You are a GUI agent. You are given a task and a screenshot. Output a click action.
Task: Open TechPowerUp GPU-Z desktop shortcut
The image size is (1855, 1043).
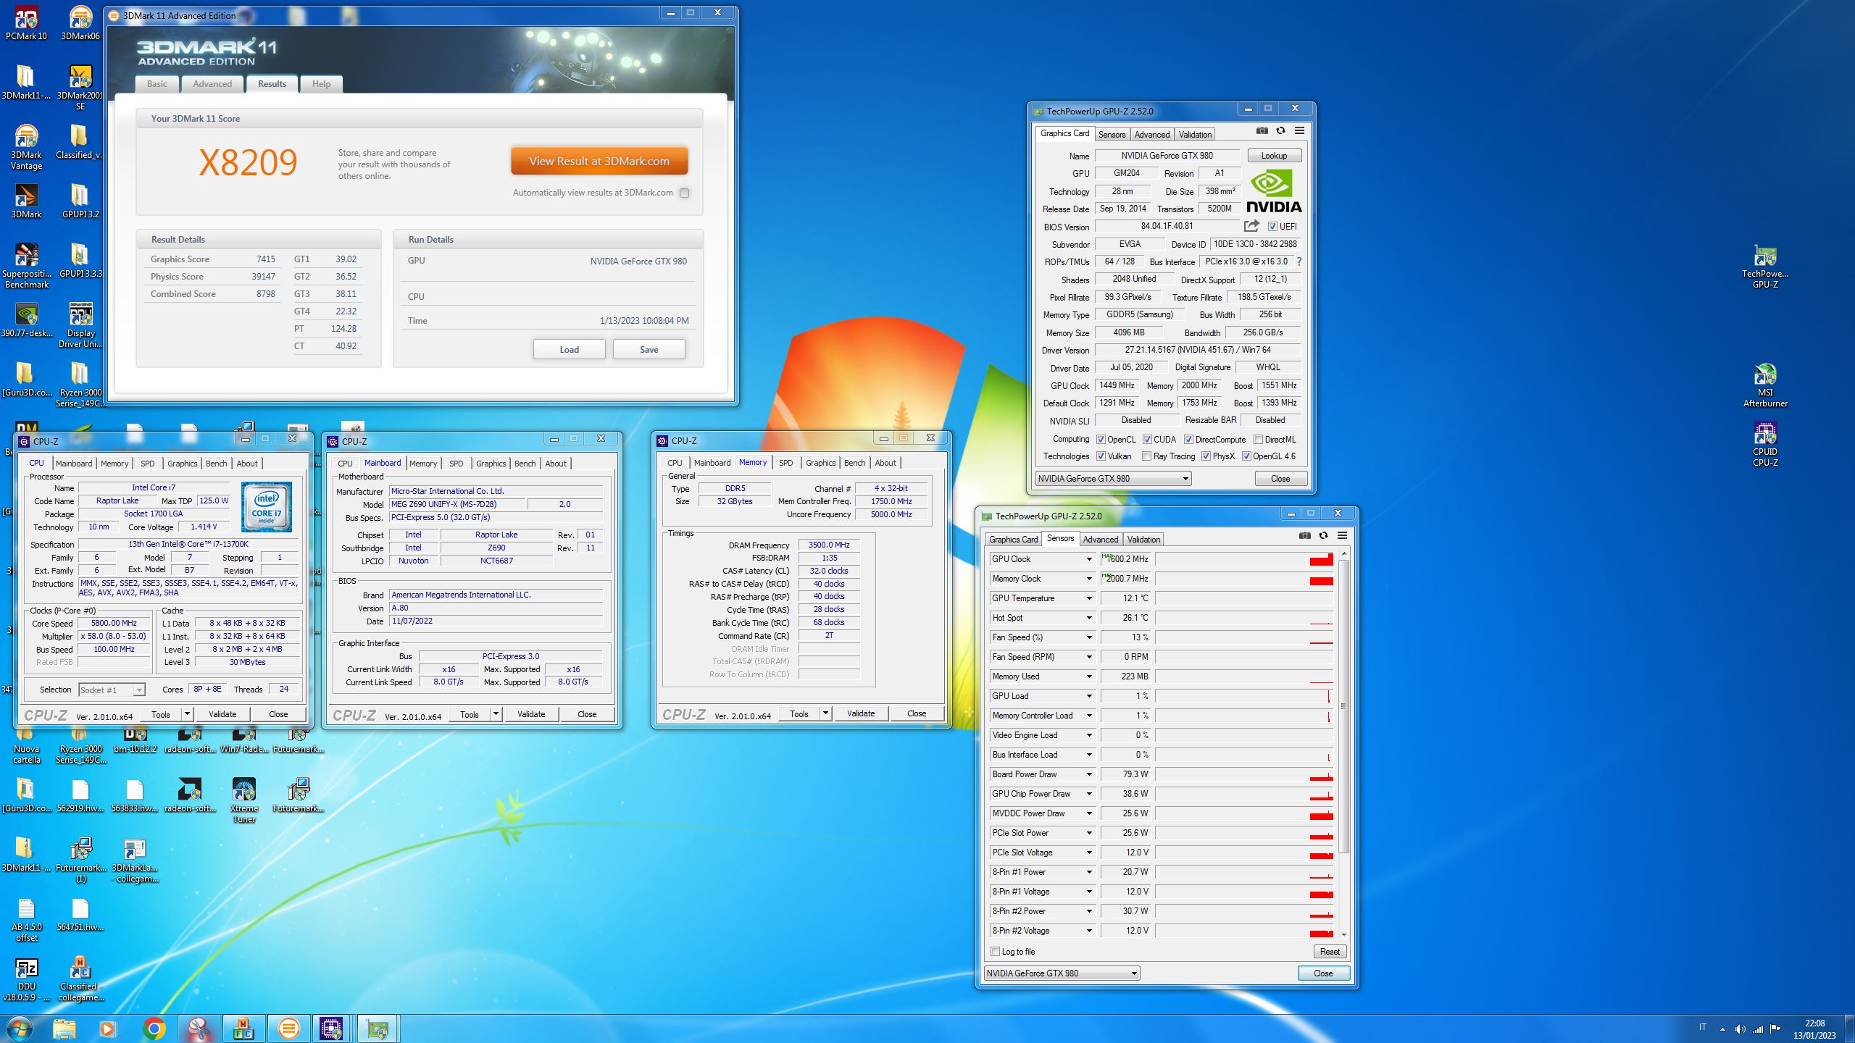click(1765, 266)
